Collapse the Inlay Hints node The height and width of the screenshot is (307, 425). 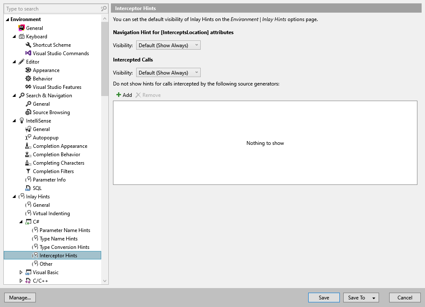pos(14,197)
